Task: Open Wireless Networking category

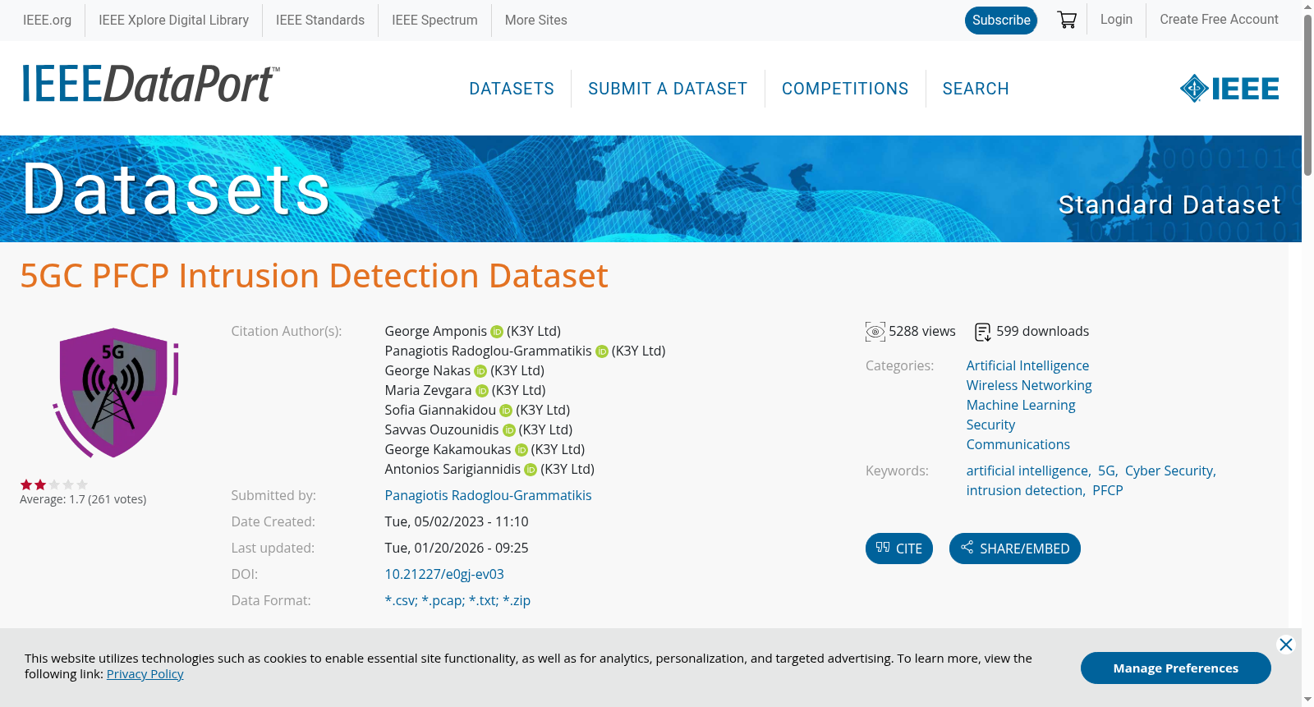Action: [1029, 386]
